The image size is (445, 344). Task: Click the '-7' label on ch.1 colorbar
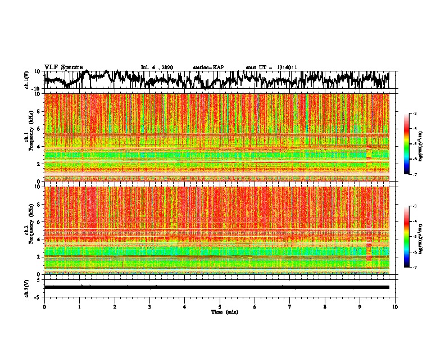(415, 174)
